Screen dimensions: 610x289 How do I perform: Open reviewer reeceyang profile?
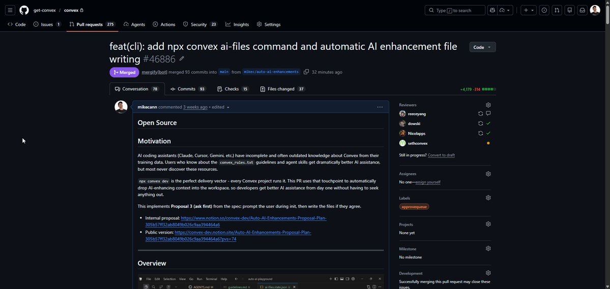[417, 114]
